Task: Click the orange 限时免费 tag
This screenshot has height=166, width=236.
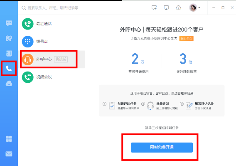Action: [x=186, y=39]
